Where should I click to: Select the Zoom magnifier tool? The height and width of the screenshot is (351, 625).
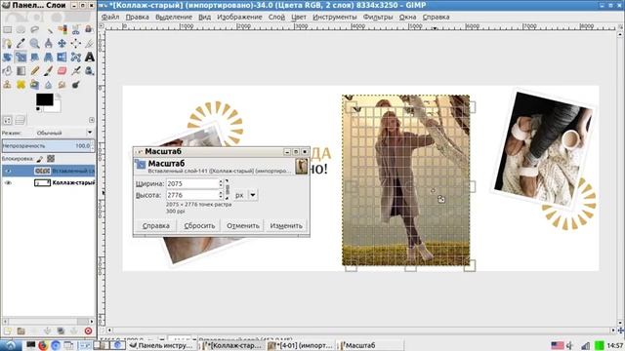pyautogui.click(x=35, y=43)
